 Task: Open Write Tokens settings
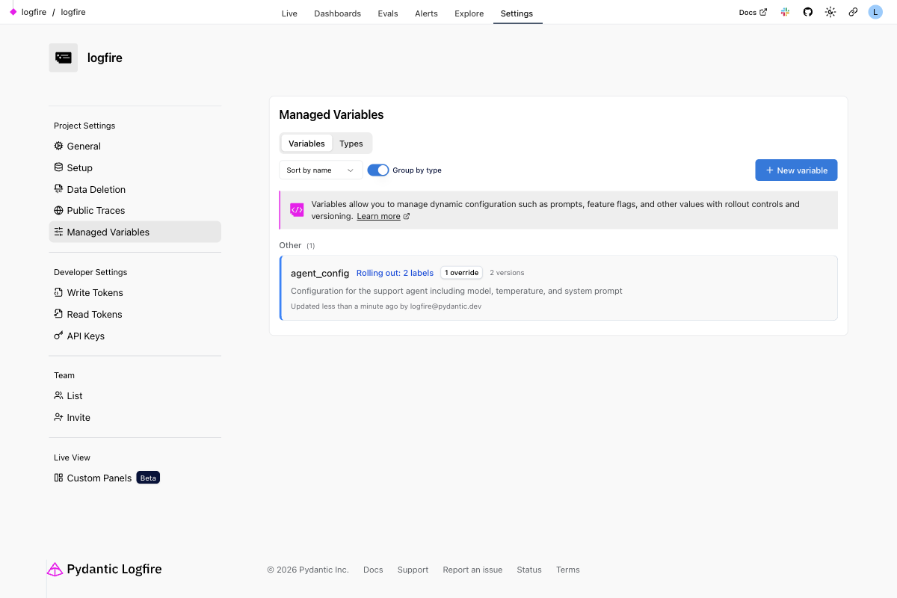95,293
